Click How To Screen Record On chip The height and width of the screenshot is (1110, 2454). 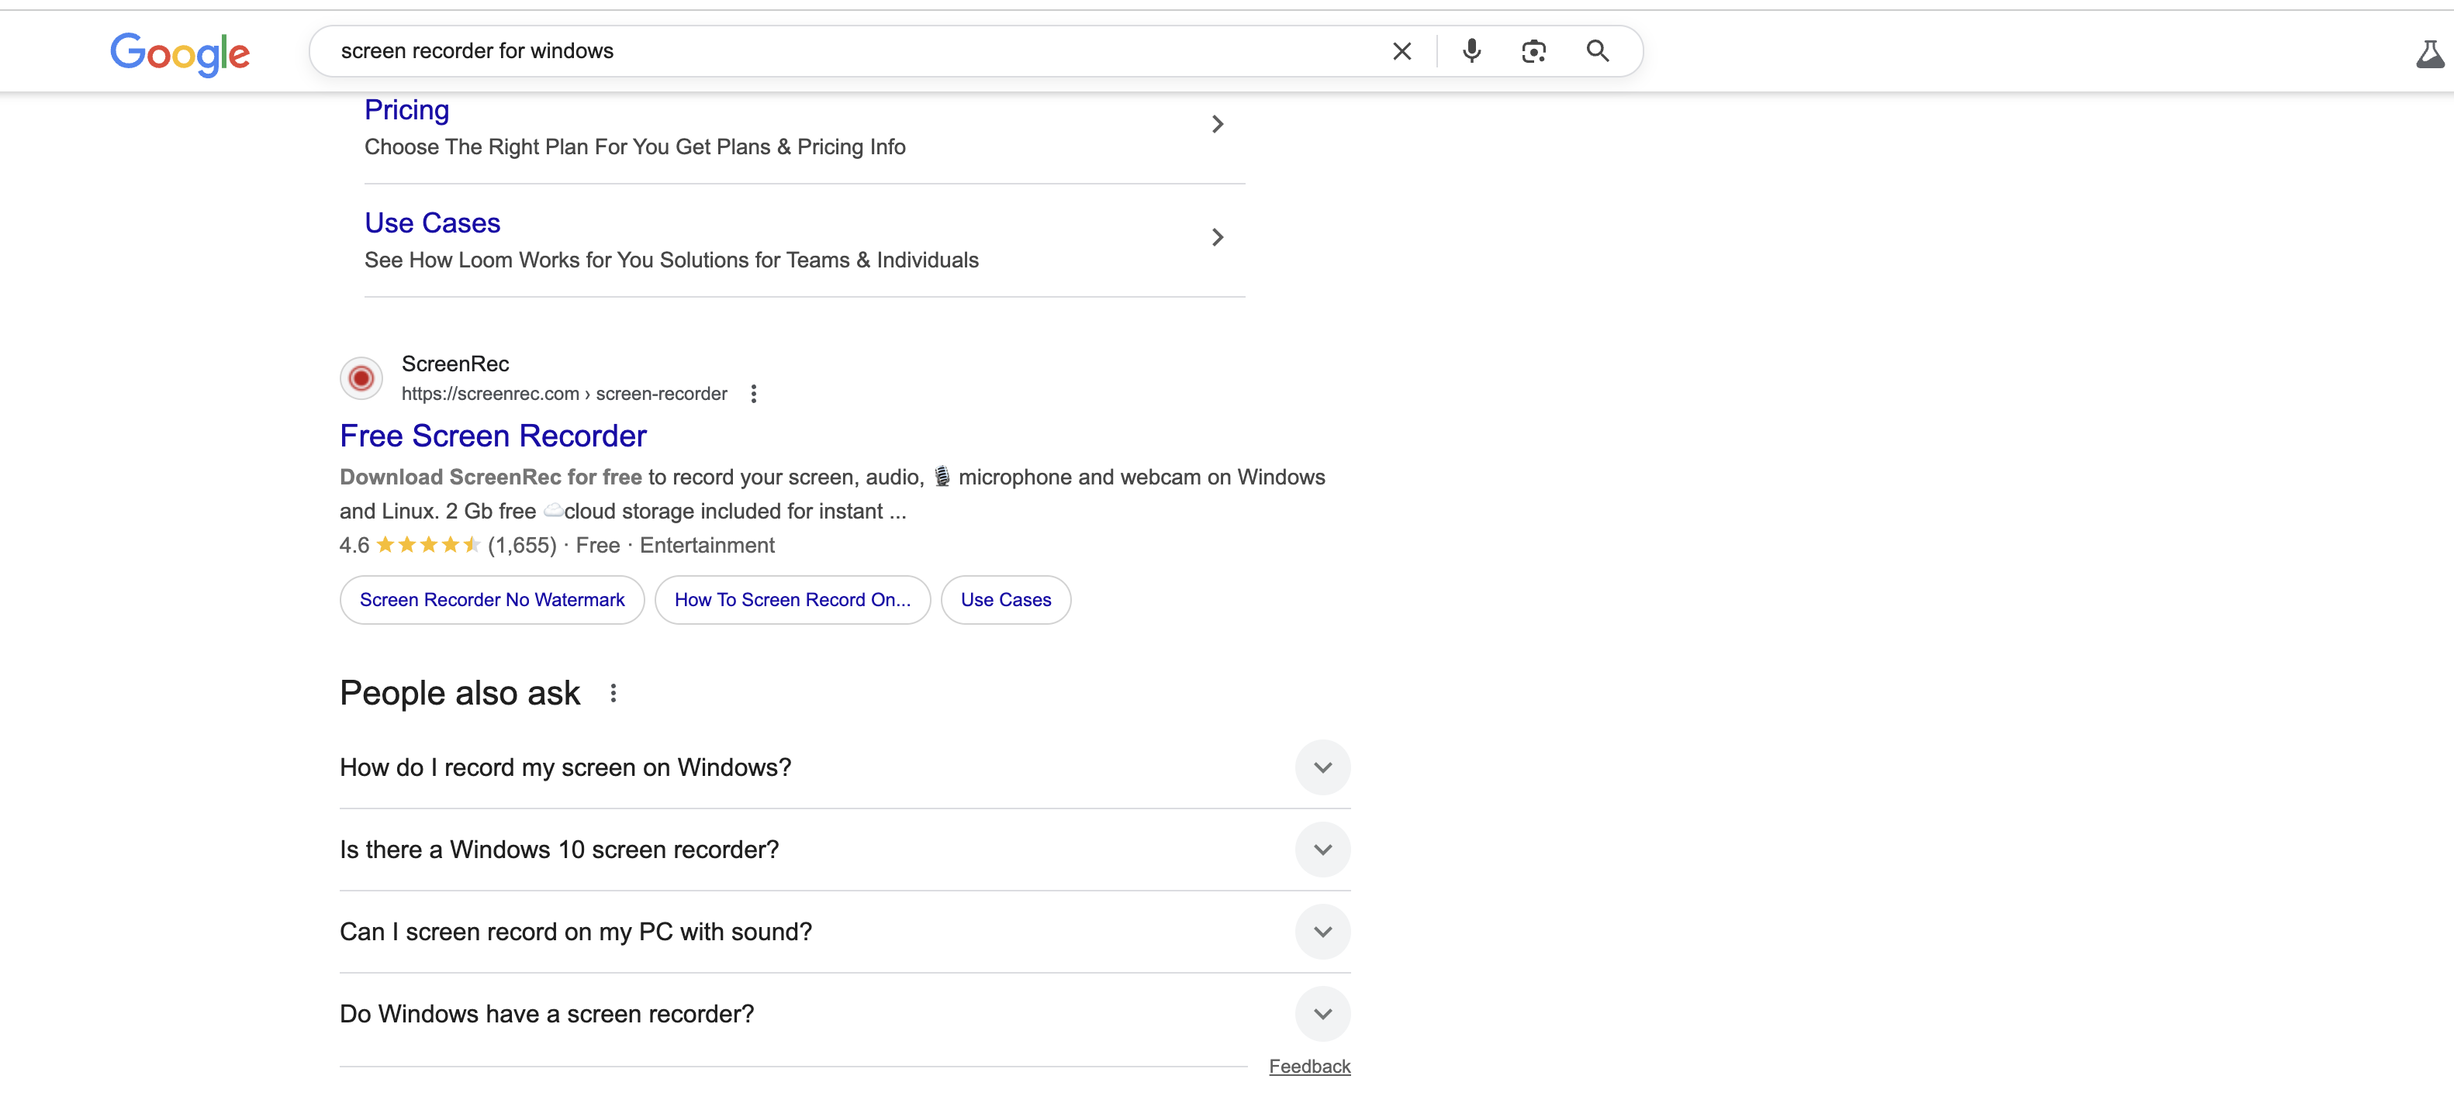(x=792, y=600)
